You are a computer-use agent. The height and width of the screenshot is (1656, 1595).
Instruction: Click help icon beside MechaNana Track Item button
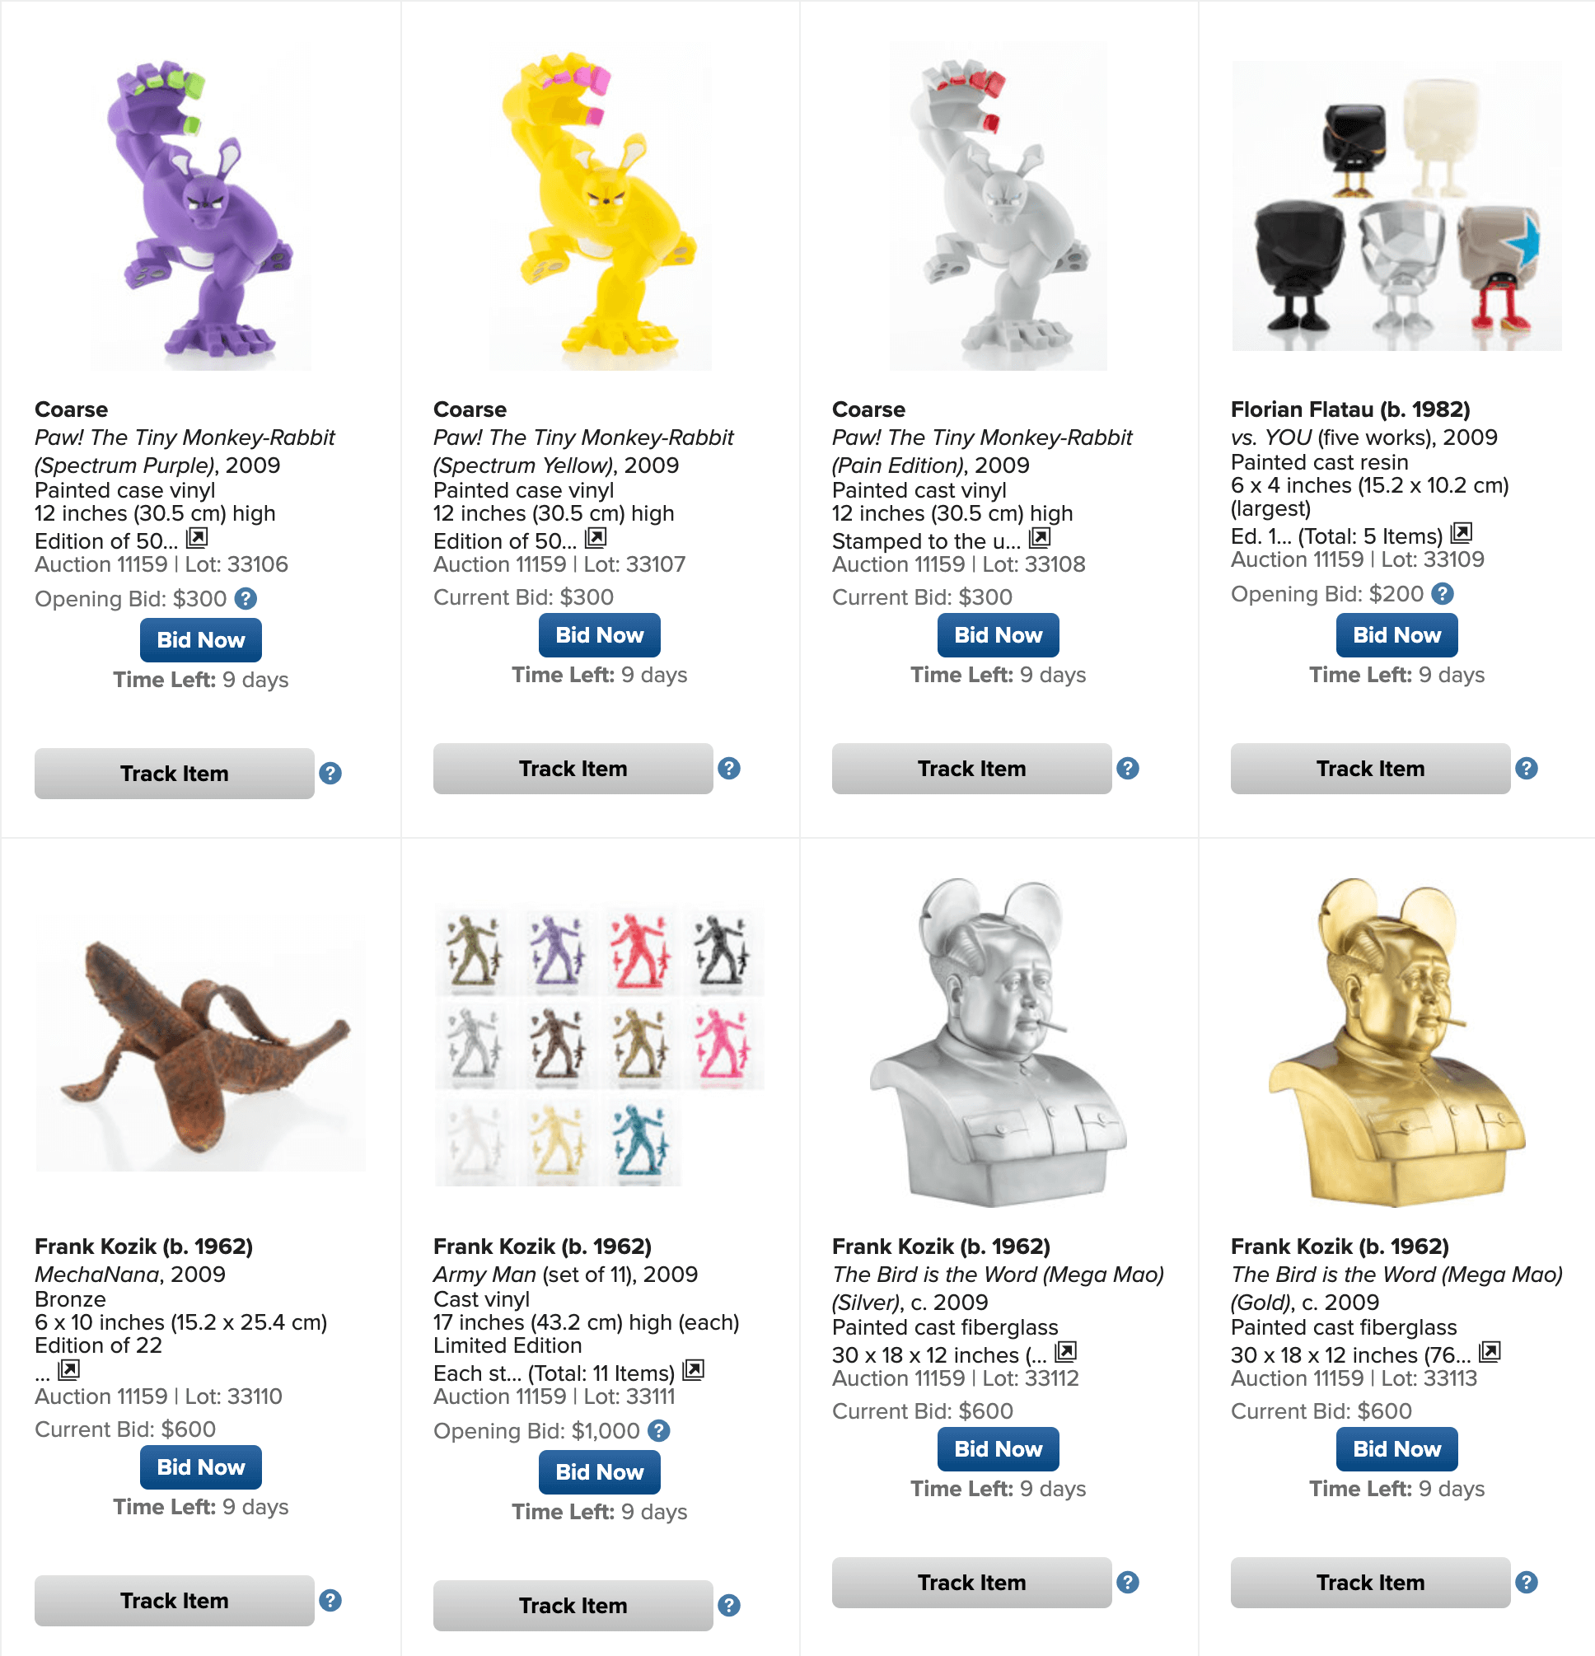pyautogui.click(x=330, y=1600)
